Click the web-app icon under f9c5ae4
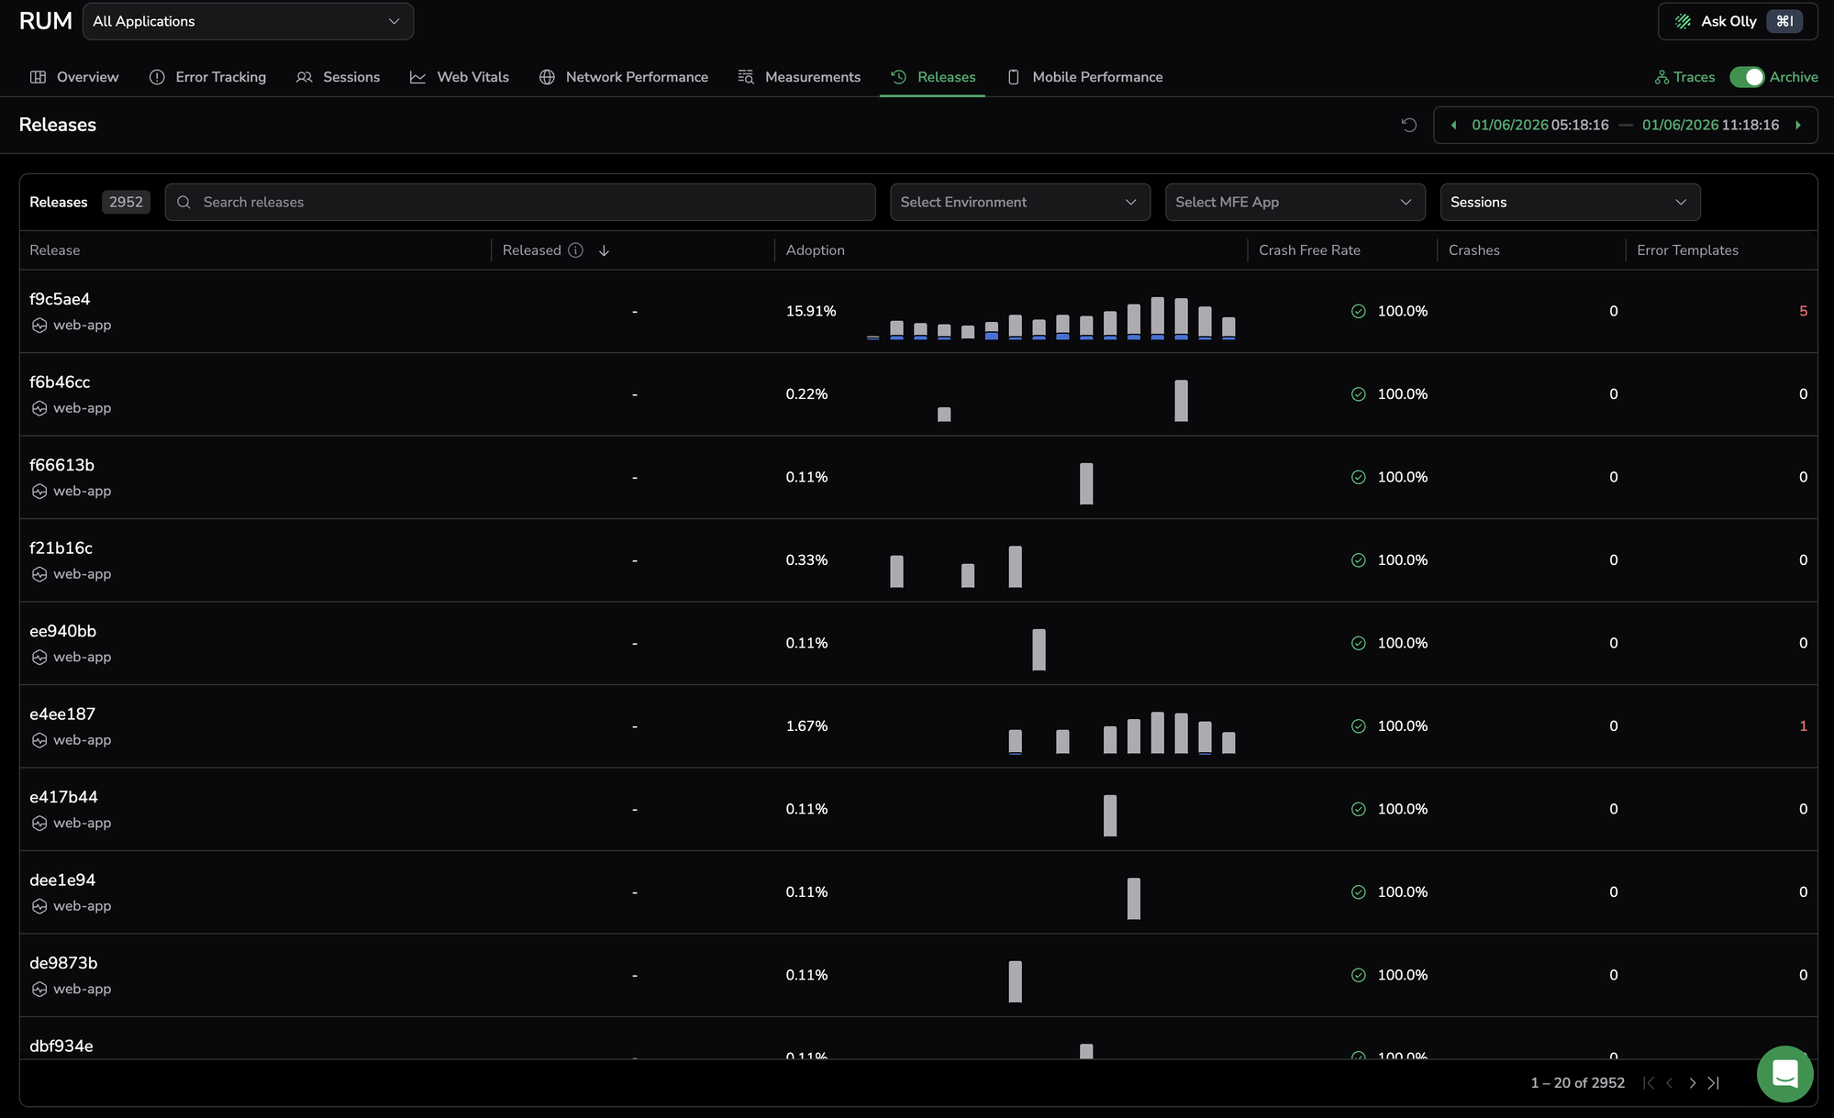 (39, 326)
